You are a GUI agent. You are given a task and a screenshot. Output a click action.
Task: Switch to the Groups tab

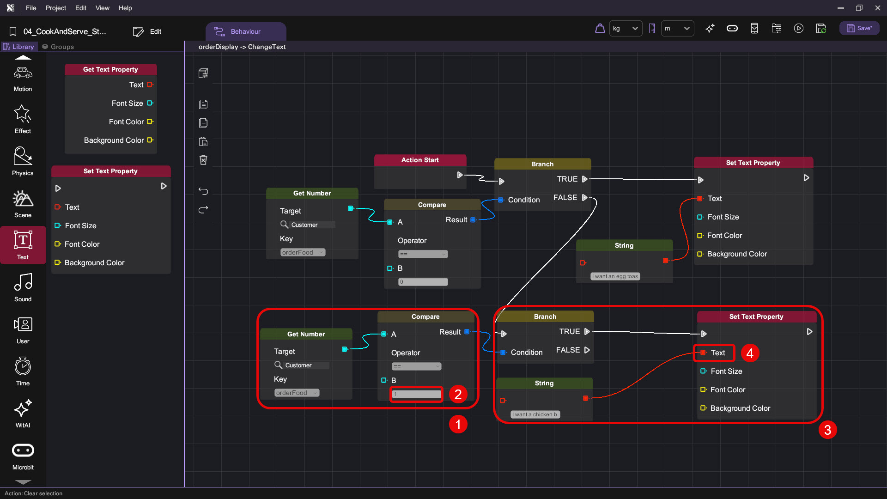(58, 47)
